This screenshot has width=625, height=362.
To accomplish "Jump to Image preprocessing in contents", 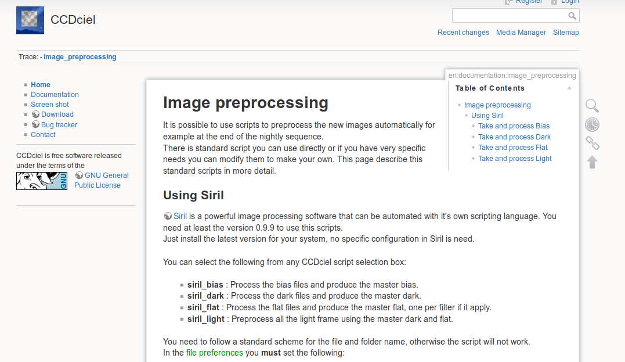I will [497, 105].
